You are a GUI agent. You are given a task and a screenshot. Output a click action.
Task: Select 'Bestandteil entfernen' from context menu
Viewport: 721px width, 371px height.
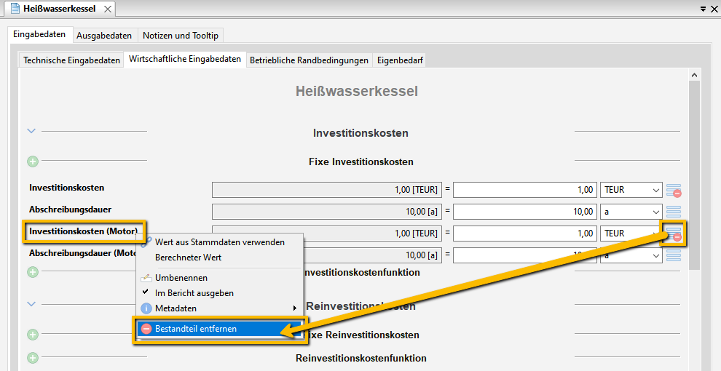pos(195,329)
